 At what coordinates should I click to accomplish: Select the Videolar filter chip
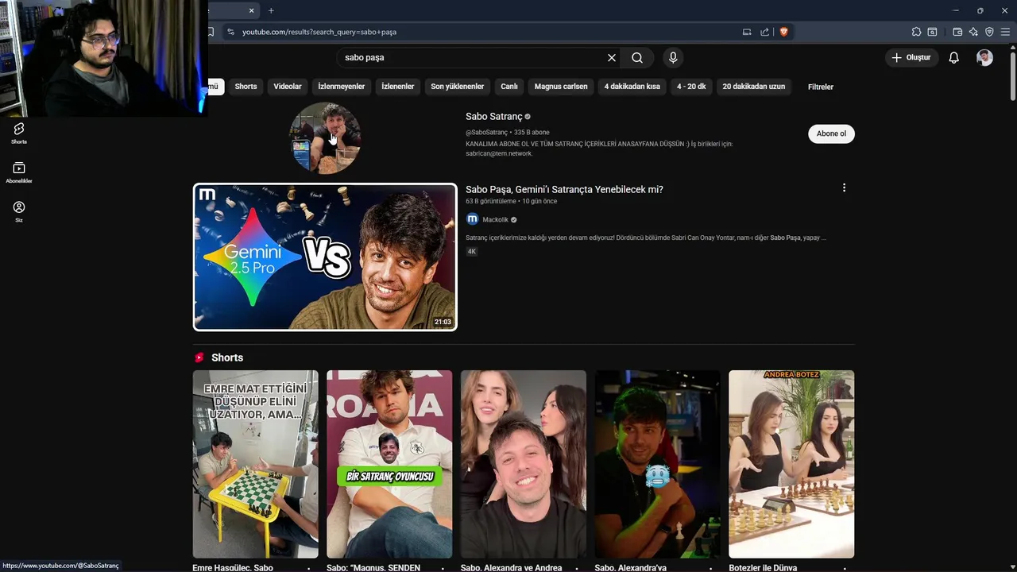click(288, 87)
